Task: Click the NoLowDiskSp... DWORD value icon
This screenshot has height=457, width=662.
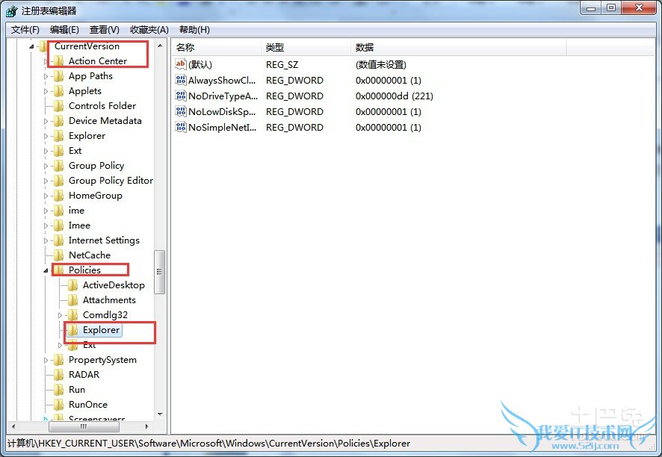Action: click(x=181, y=111)
